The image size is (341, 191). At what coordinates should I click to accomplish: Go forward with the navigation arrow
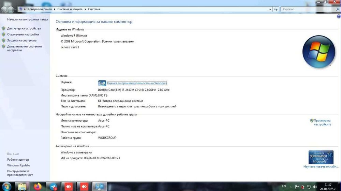click(11, 9)
